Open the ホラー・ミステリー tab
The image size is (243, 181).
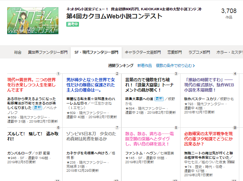tap(230, 52)
